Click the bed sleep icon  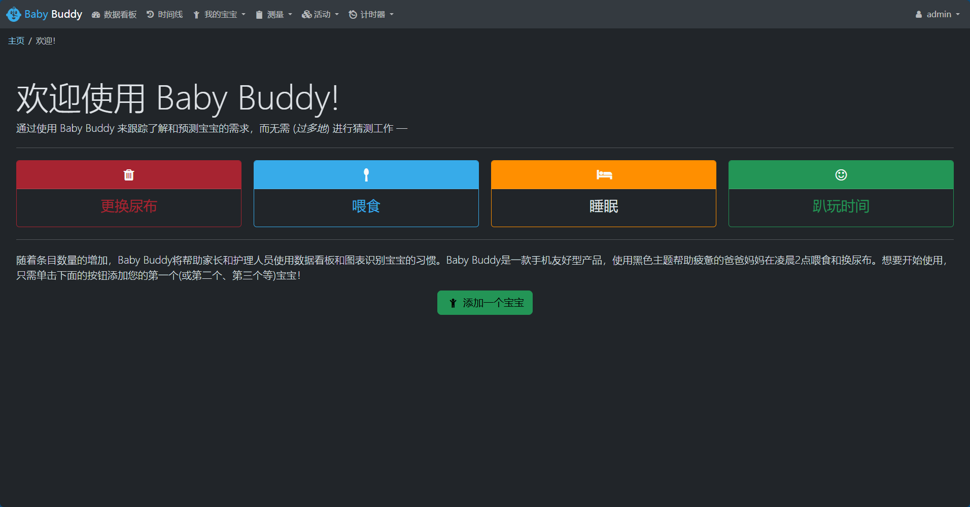click(x=604, y=175)
